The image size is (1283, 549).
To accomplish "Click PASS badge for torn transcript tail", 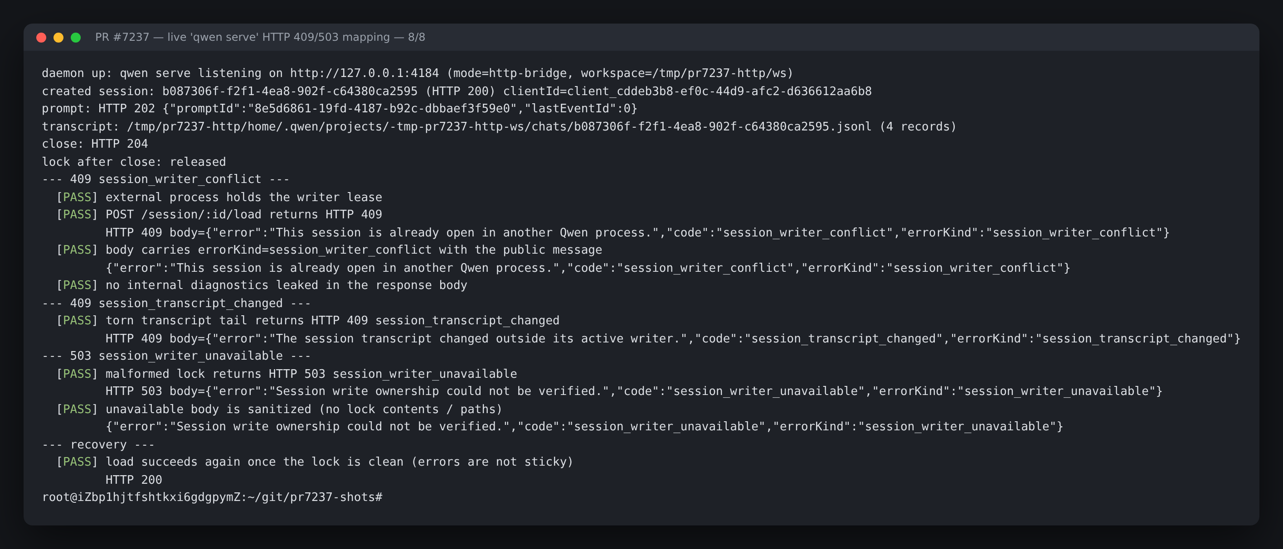I will [77, 321].
